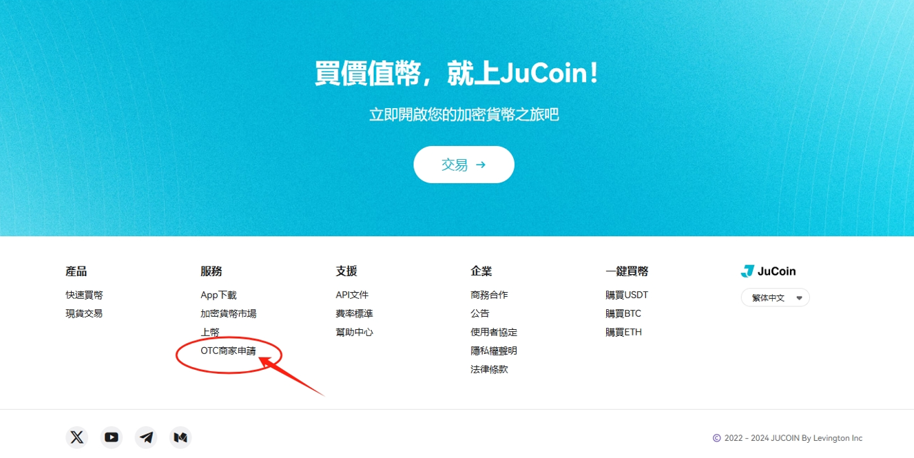The image size is (914, 458).
Task: Open the 上幣 listing link
Action: 210,332
